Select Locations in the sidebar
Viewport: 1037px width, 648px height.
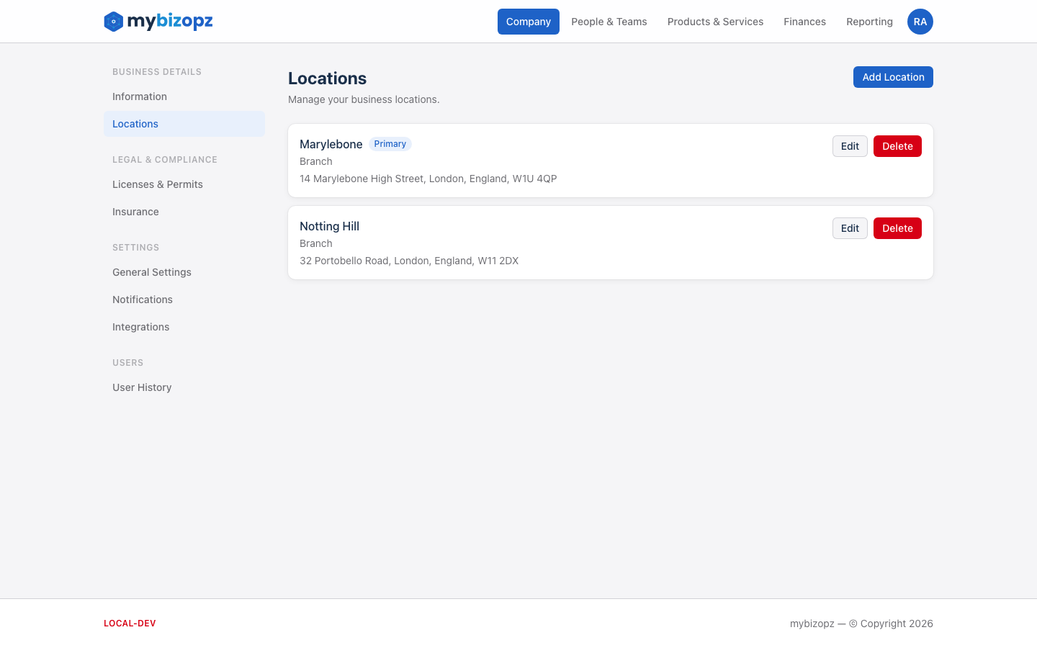pyautogui.click(x=135, y=124)
